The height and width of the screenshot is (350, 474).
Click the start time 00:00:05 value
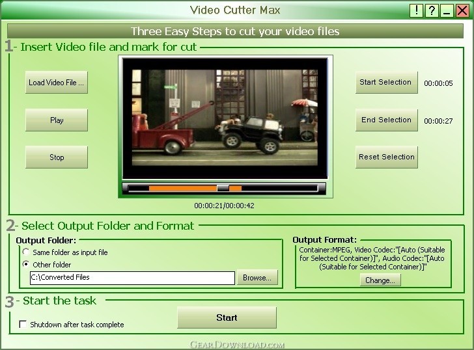[438, 83]
